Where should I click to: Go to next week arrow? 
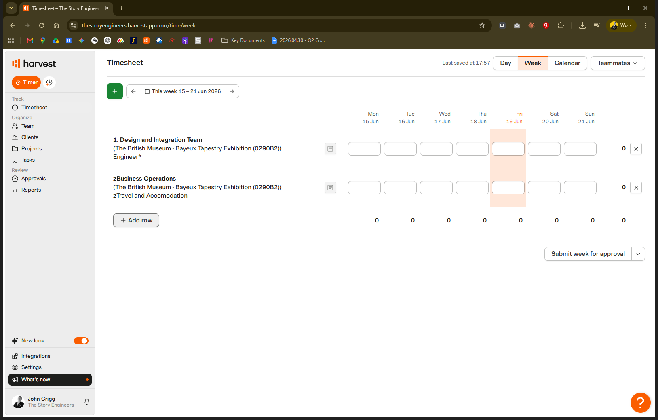pyautogui.click(x=232, y=91)
